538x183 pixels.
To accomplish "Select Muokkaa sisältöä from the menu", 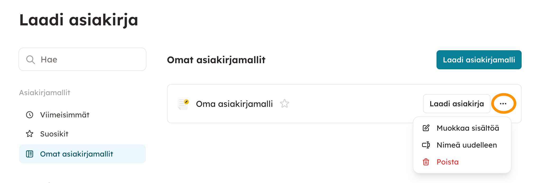I will 468,128.
